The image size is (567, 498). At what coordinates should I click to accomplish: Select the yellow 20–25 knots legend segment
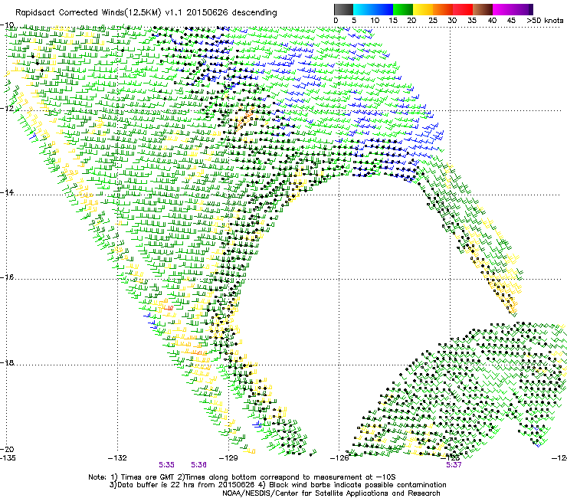tap(423, 9)
